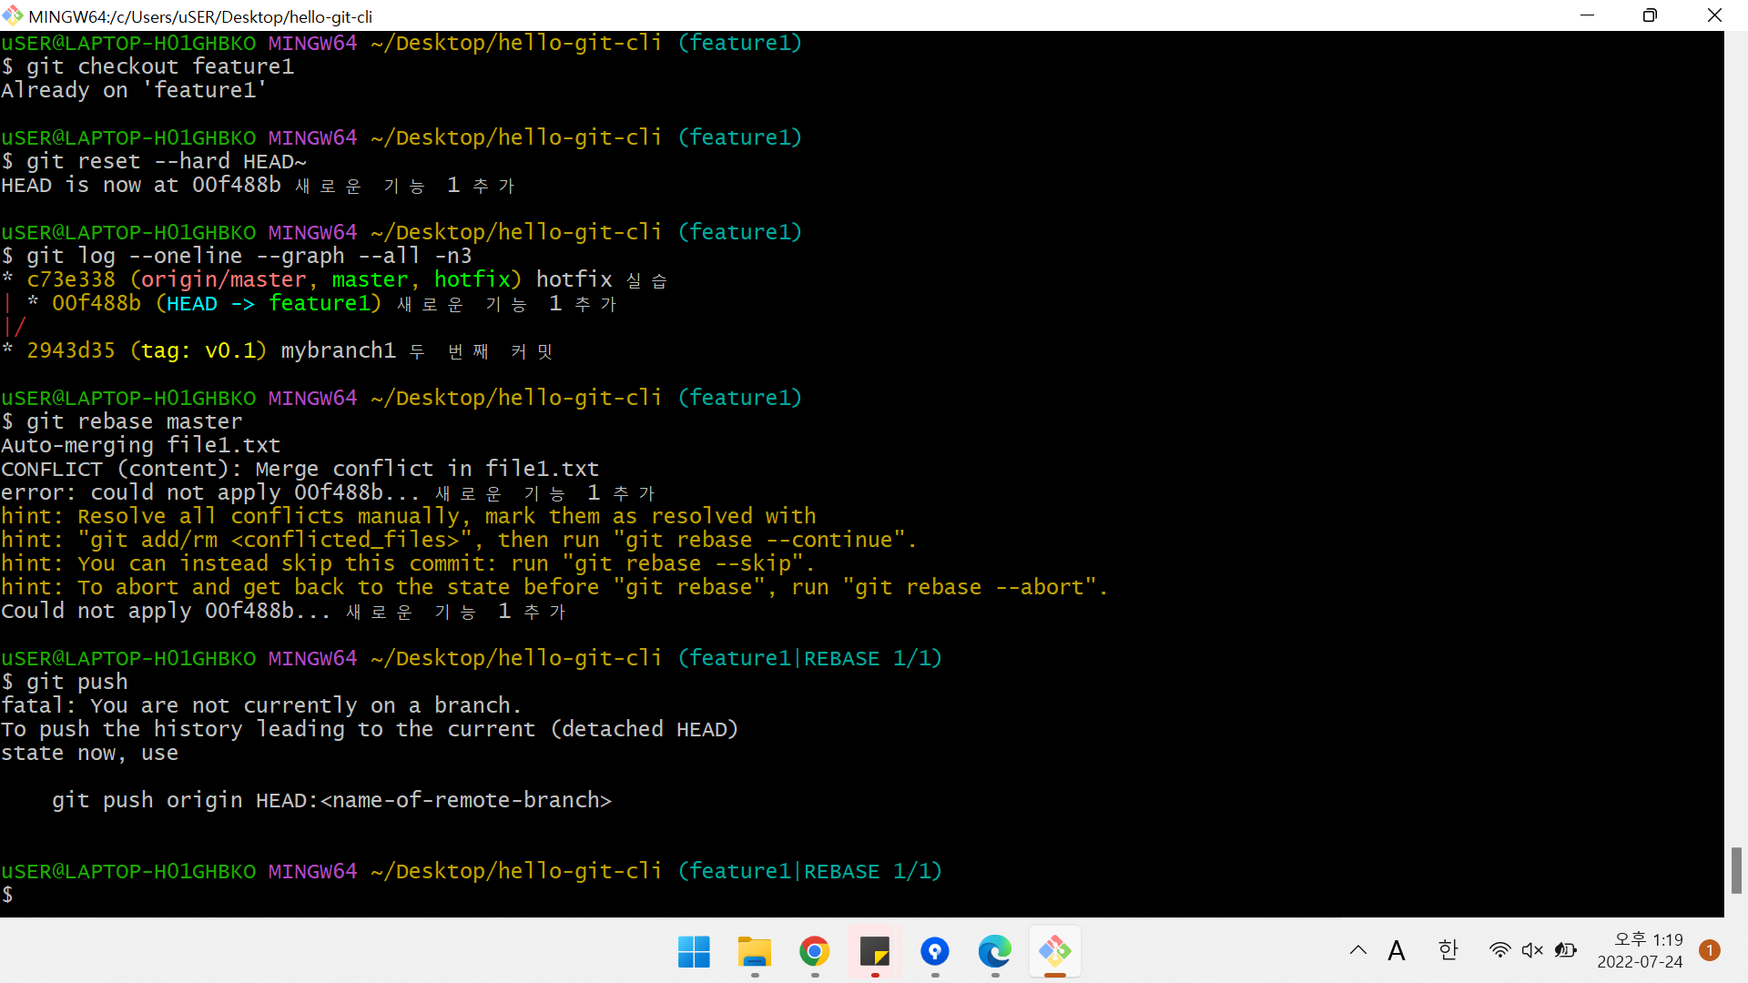Open the Windows Start menu
The image size is (1748, 983).
(694, 952)
